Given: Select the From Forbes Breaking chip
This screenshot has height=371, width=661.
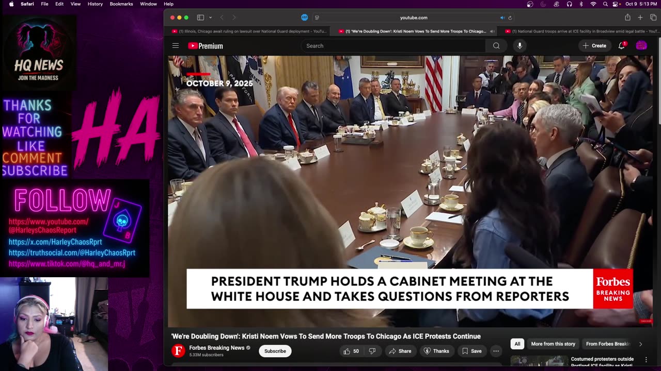Looking at the screenshot, I should 608,344.
